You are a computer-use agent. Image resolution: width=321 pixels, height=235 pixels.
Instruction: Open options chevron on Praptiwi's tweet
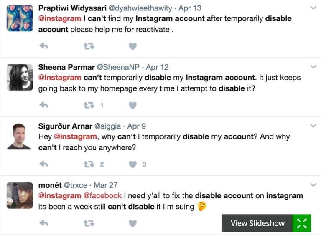click(x=313, y=8)
